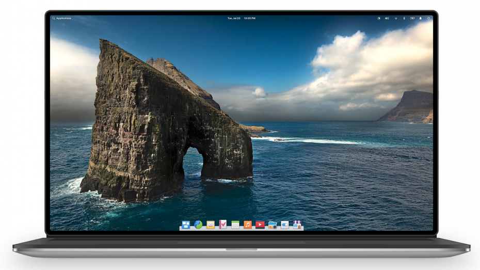Open the Tasks checkmark notebook app
480x270 pixels.
tap(223, 225)
